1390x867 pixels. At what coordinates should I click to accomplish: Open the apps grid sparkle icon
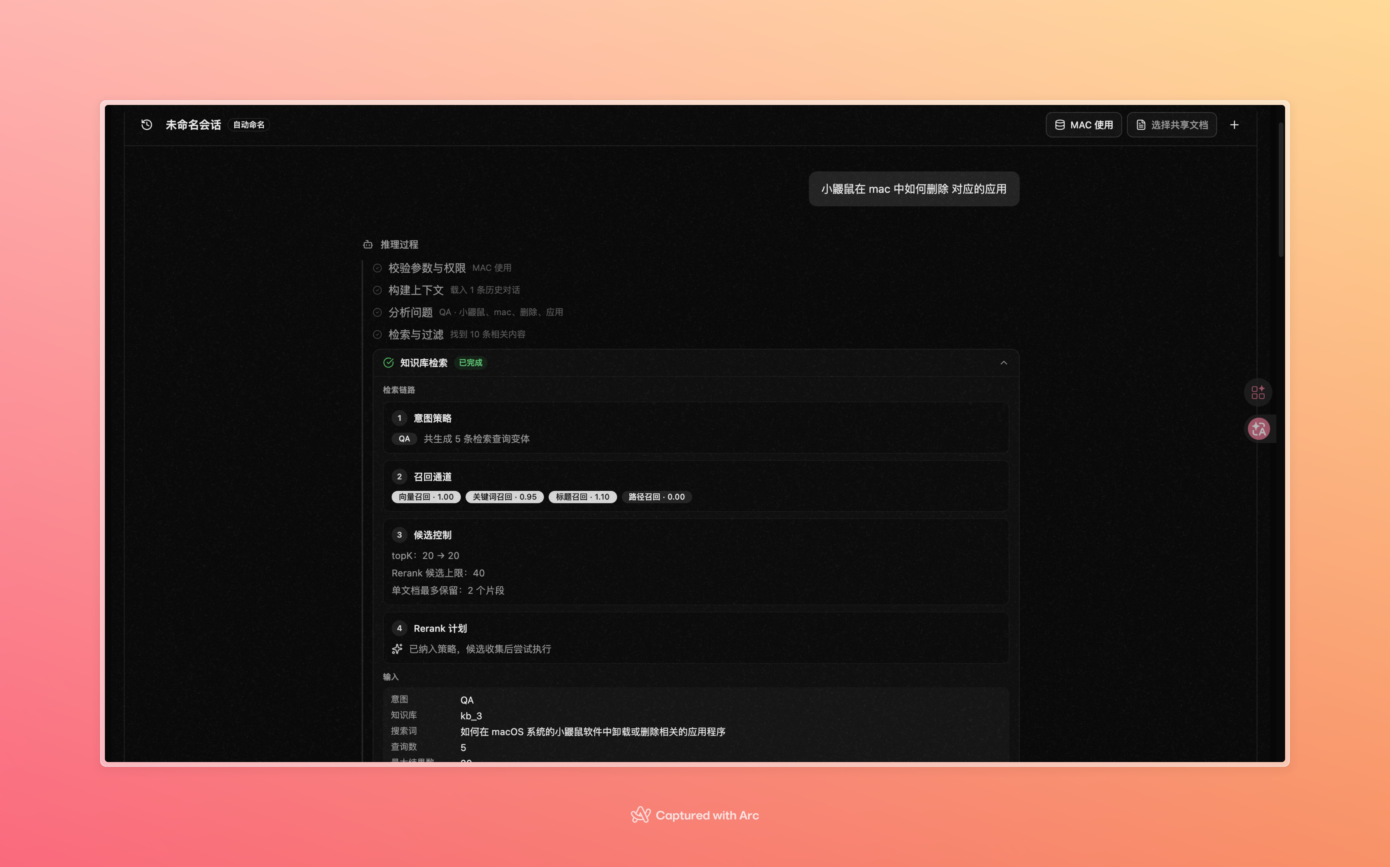coord(1258,392)
